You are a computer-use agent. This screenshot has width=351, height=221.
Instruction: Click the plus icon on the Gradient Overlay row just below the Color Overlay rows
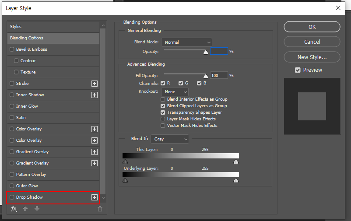click(95, 152)
